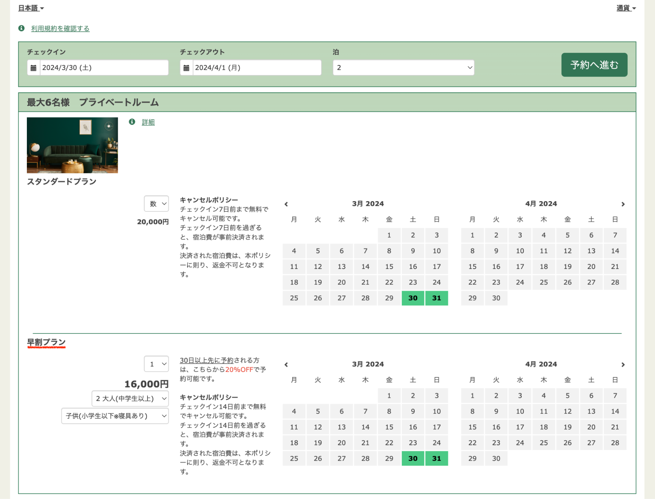Go to next month in 早割プラン calendar

coord(623,365)
